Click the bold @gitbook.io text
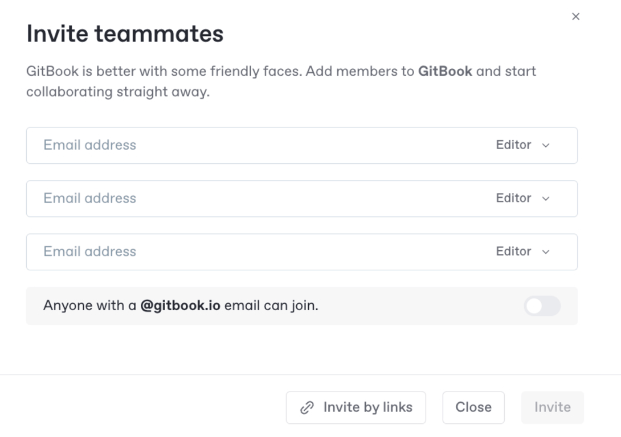621x437 pixels. (180, 306)
